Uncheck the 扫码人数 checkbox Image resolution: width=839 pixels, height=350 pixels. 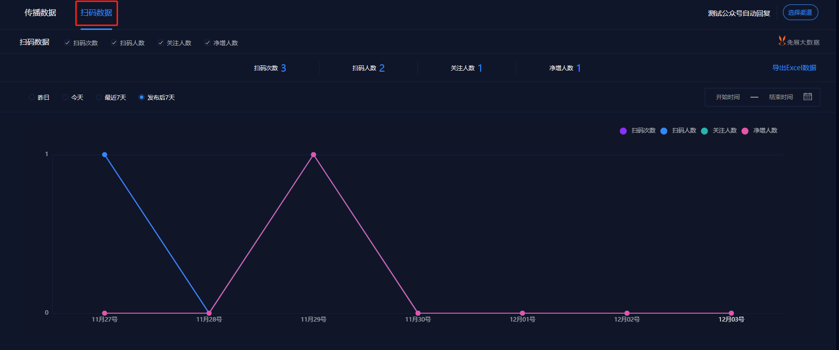tap(114, 43)
